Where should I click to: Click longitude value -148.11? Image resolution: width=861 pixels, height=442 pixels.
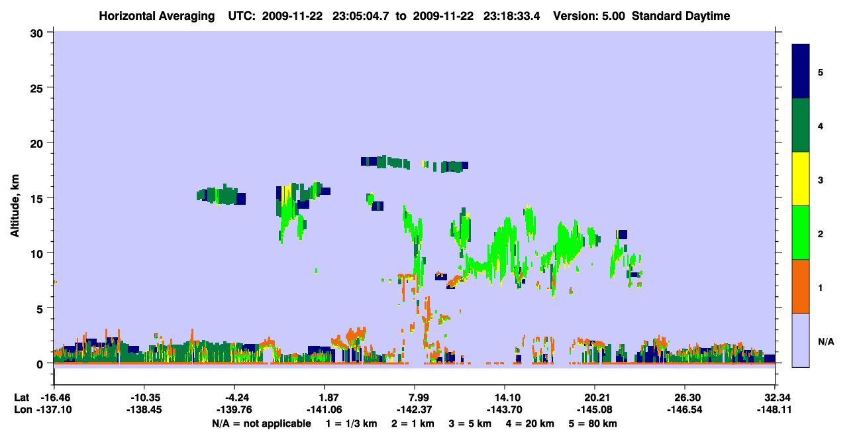pos(774,410)
